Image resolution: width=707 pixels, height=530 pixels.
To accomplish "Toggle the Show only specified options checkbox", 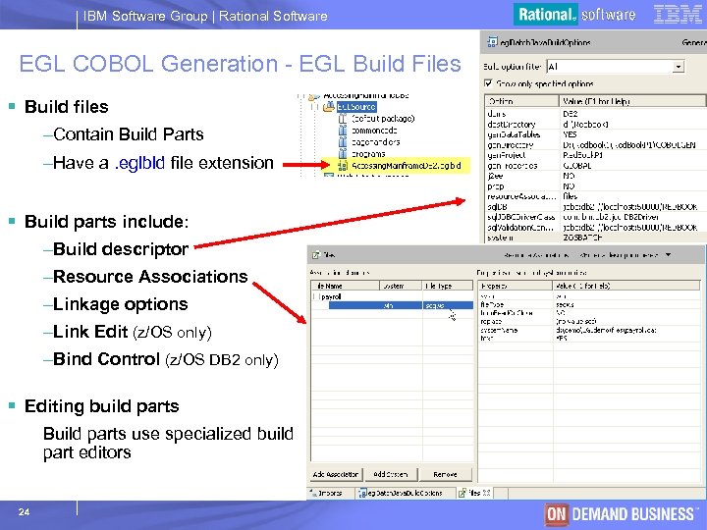I will (488, 82).
